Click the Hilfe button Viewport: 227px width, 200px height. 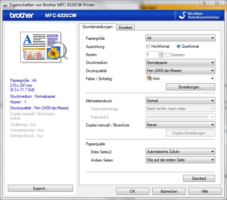pos(205,191)
